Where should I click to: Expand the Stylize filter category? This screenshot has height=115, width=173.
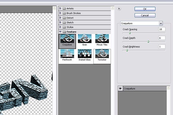60,27
